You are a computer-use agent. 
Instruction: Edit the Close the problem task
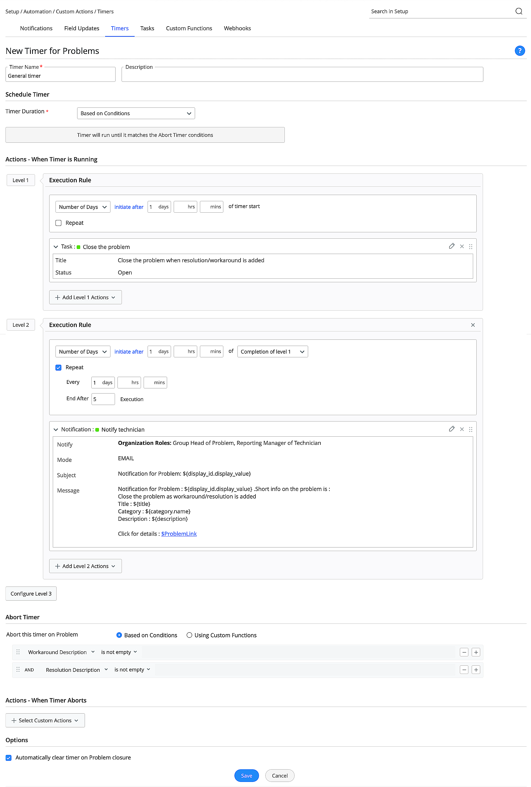point(451,246)
